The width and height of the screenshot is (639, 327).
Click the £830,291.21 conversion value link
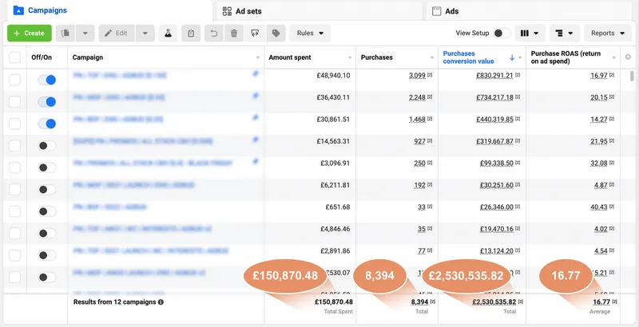(x=482, y=75)
